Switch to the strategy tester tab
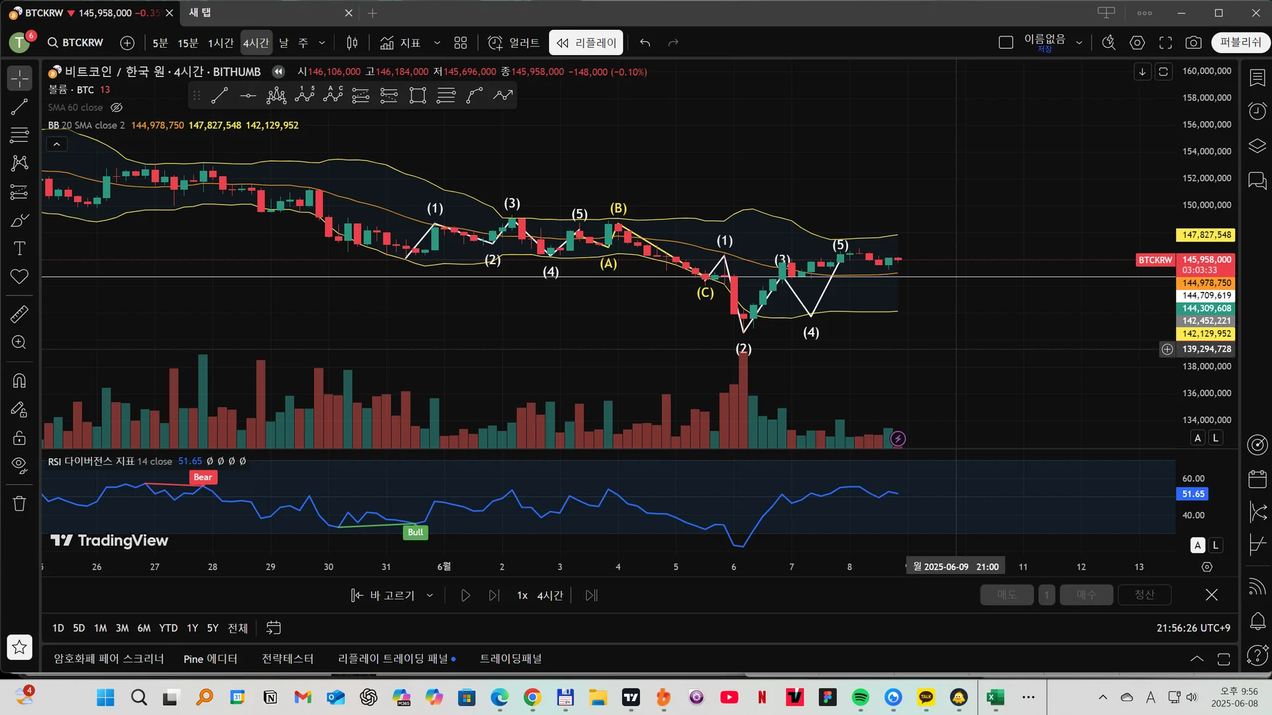1272x715 pixels. point(288,659)
